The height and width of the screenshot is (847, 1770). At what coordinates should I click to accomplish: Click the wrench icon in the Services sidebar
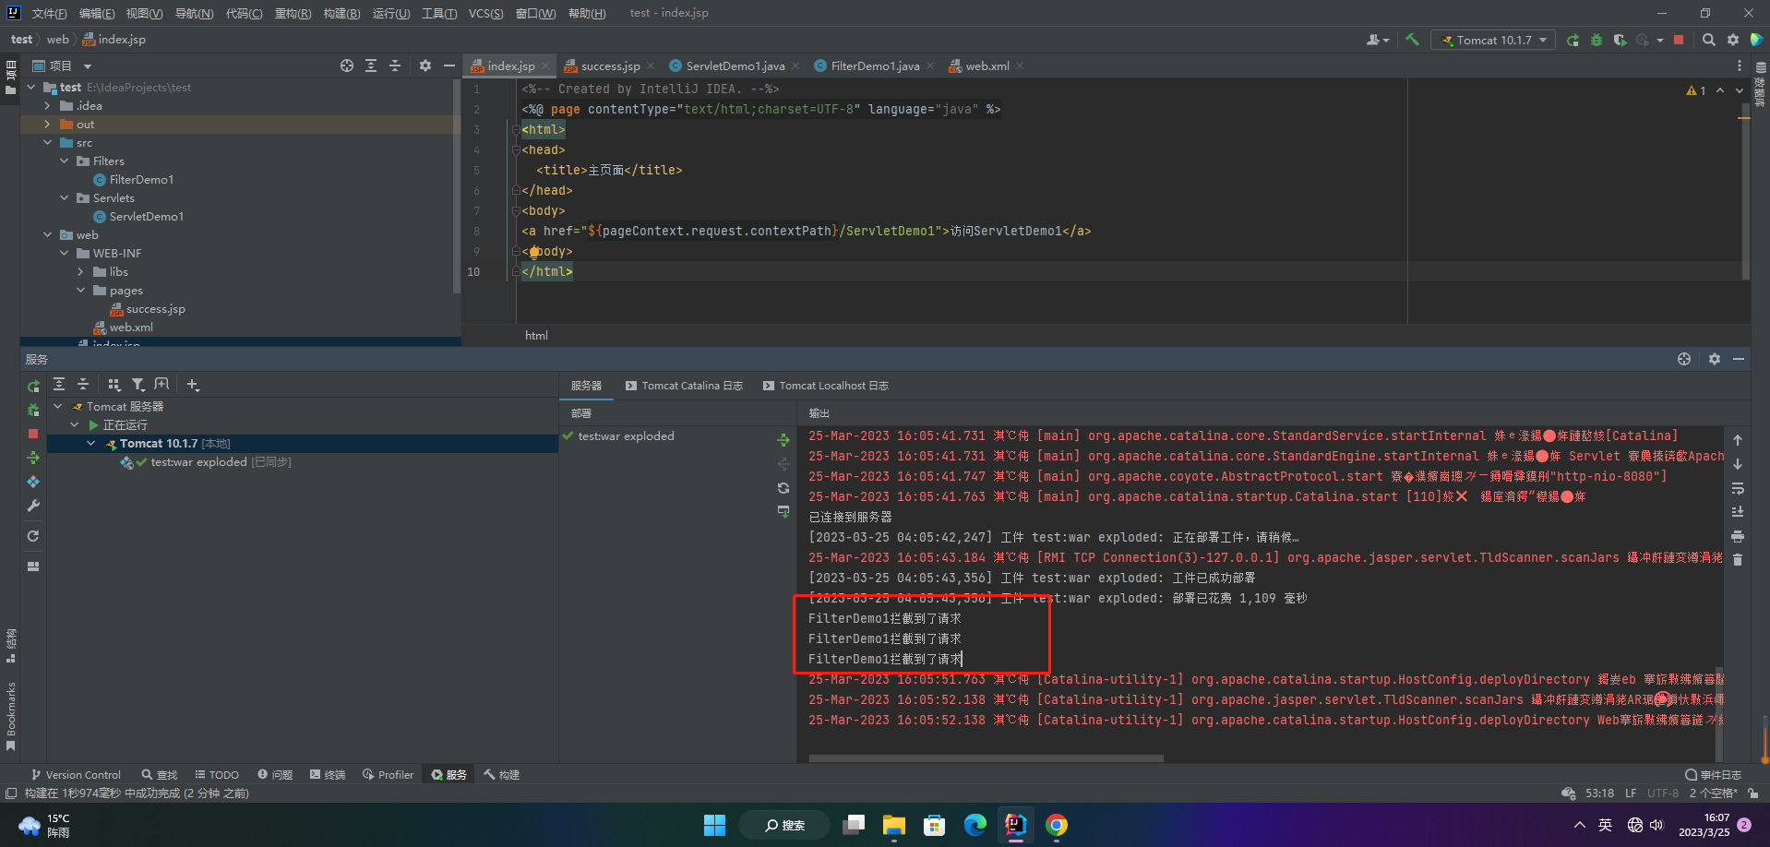point(33,506)
